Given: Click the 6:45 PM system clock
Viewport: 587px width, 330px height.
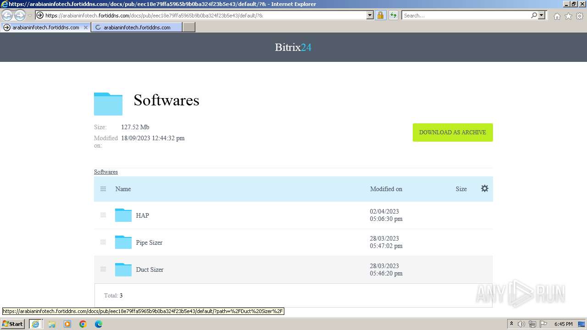Looking at the screenshot, I should click(563, 324).
